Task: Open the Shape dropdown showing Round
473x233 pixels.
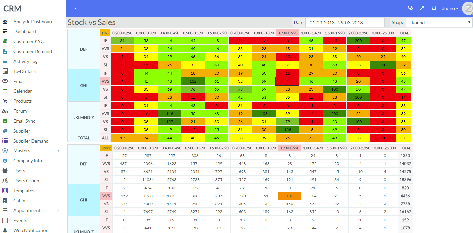Action: (x=439, y=23)
